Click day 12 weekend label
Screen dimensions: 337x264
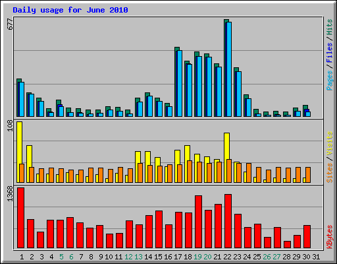pyautogui.click(x=128, y=257)
